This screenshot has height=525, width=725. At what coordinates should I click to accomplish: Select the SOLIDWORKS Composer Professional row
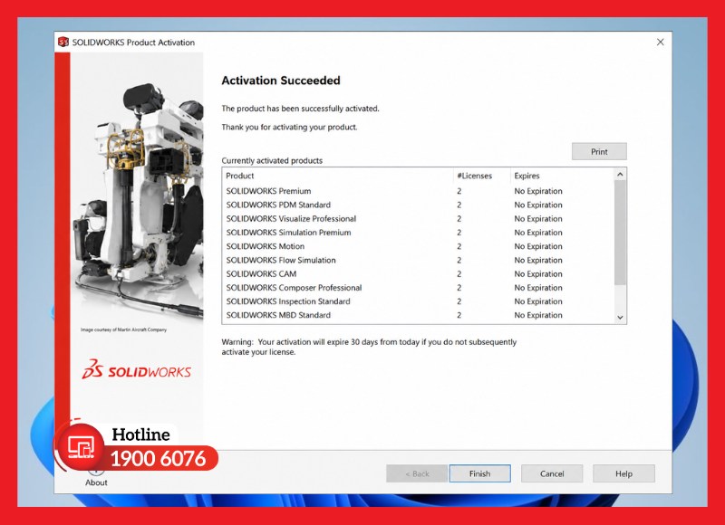point(418,288)
